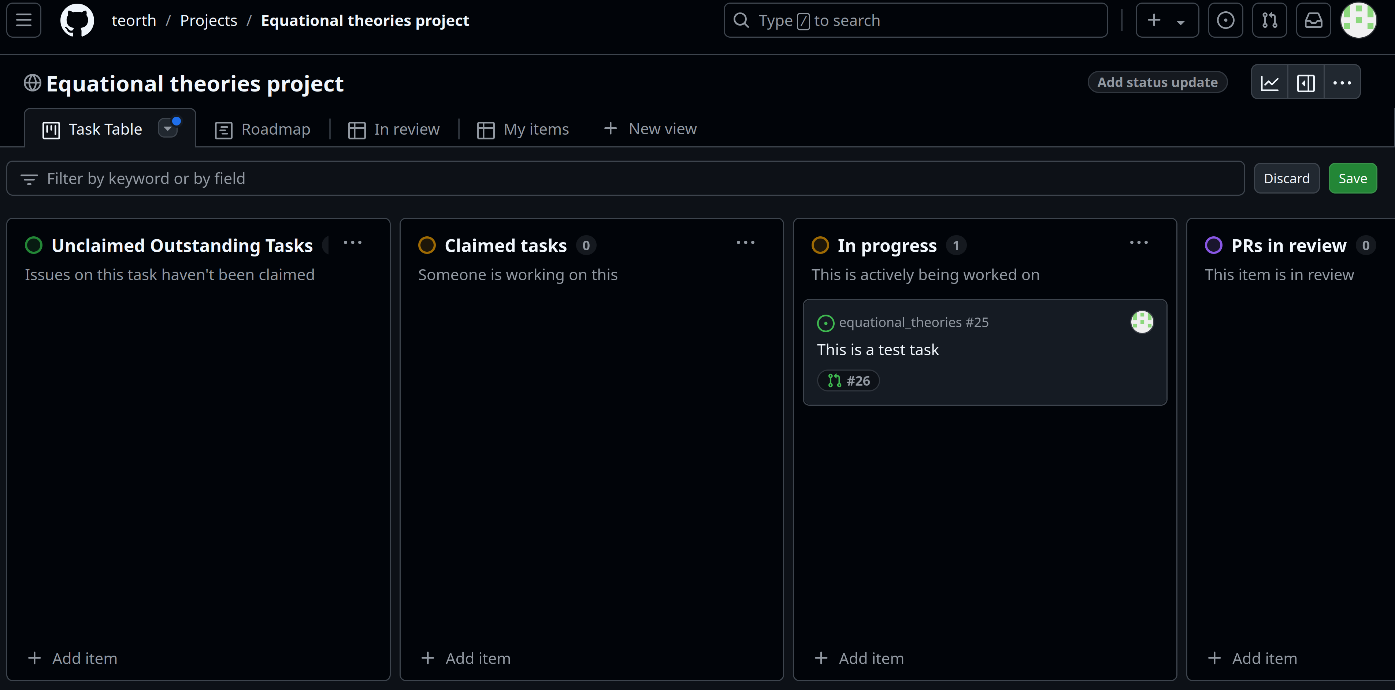Open the global navigation hamburger menu
The width and height of the screenshot is (1395, 690).
24,20
